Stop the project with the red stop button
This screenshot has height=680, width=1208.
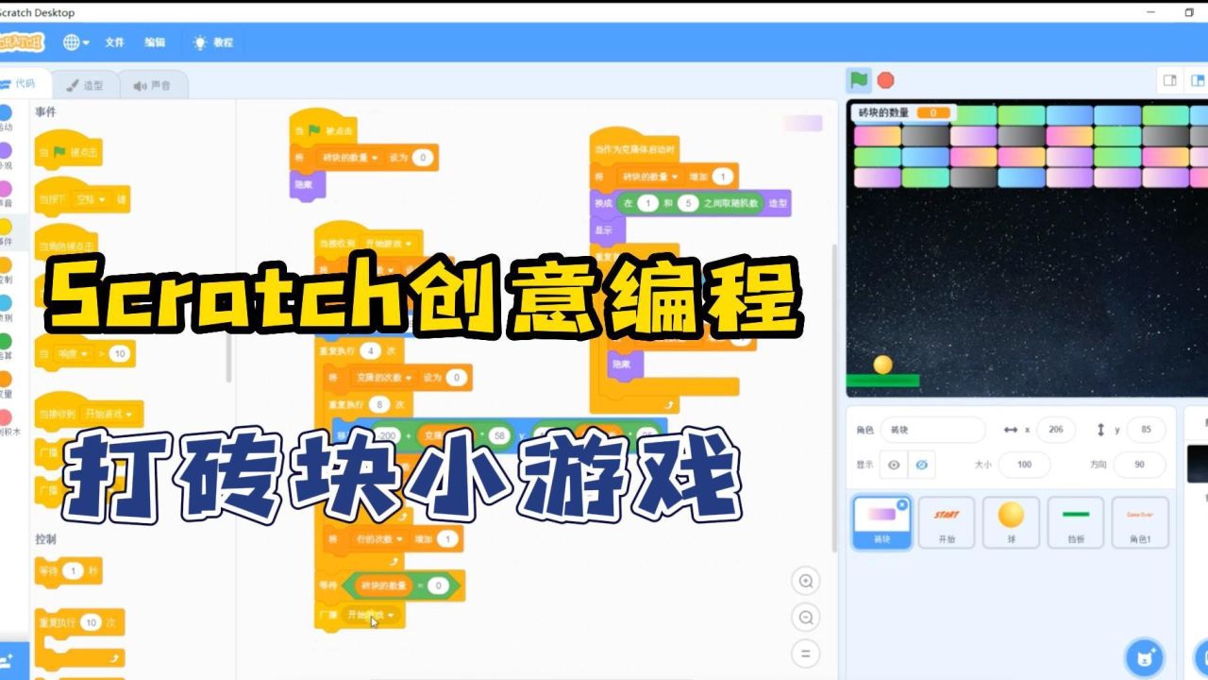(885, 80)
